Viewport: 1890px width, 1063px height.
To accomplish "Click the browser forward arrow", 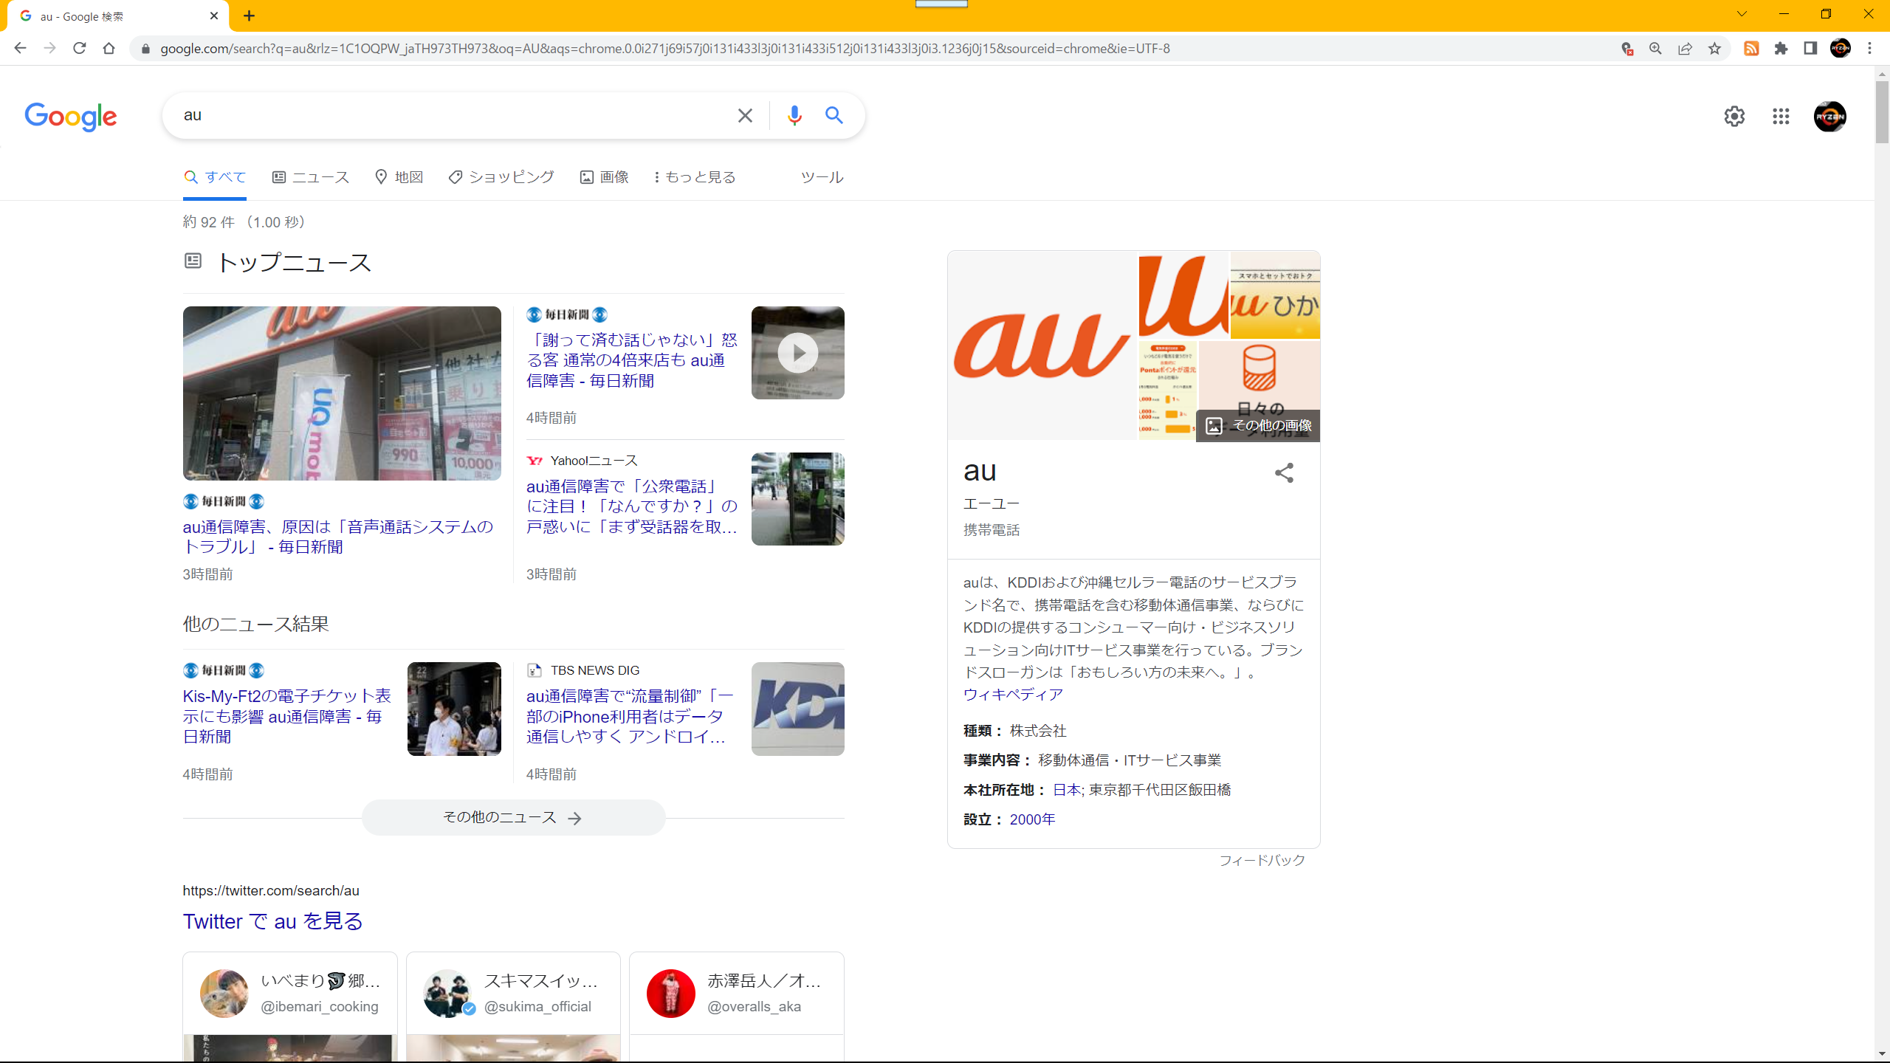I will pos(49,49).
